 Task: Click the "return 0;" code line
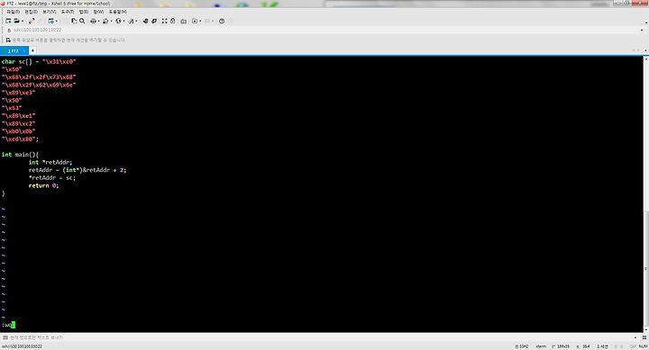coord(43,185)
